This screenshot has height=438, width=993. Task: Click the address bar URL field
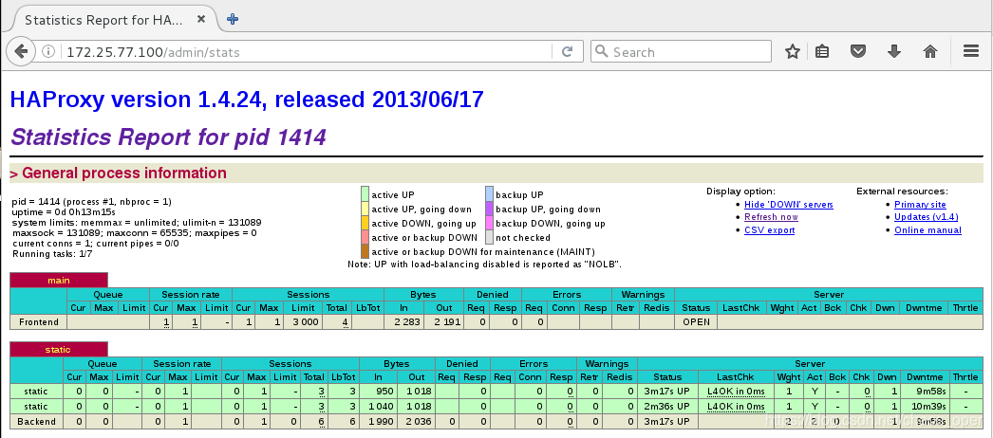[304, 52]
